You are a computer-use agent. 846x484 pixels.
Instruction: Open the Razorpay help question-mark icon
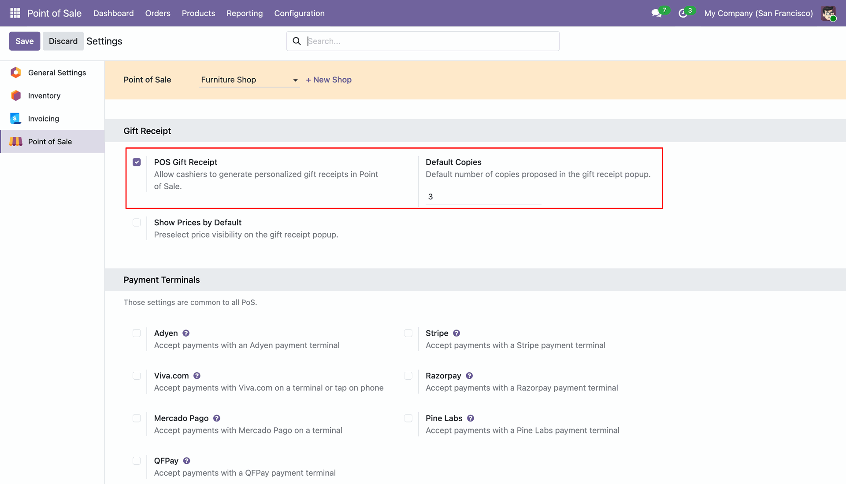click(x=469, y=376)
